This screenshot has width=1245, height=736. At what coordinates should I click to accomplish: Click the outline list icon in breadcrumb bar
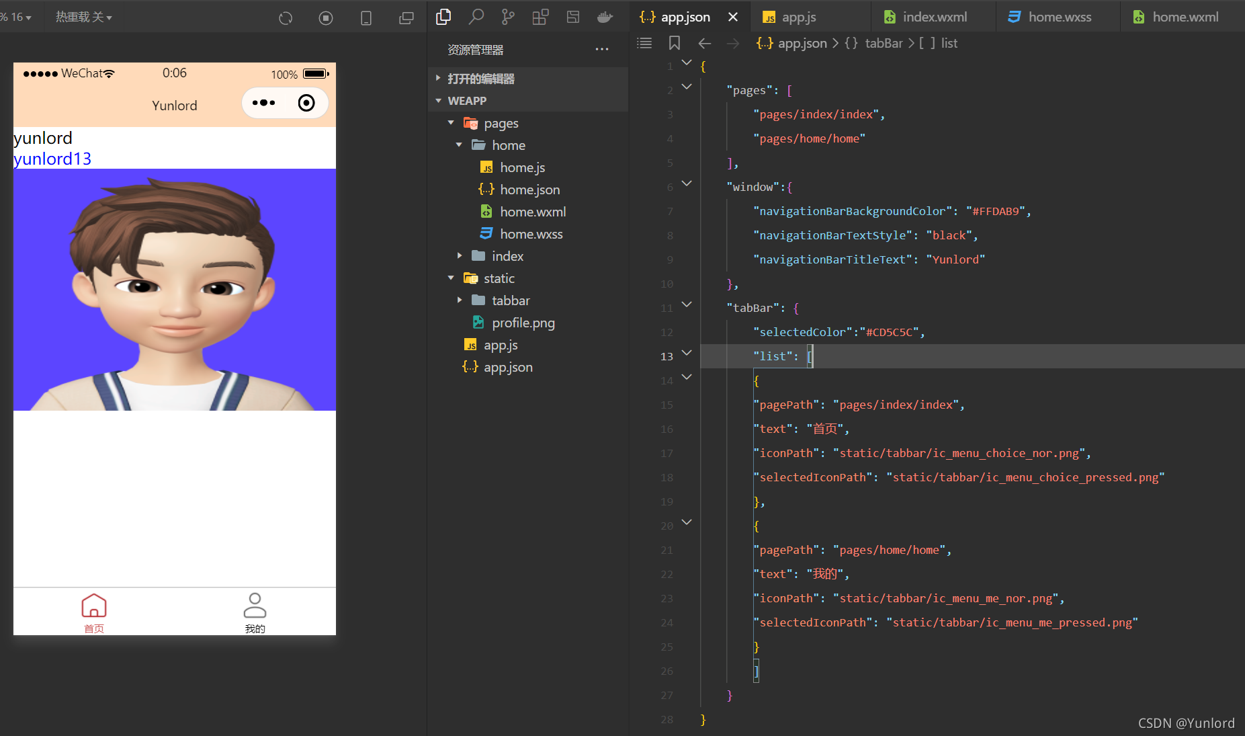click(x=644, y=43)
